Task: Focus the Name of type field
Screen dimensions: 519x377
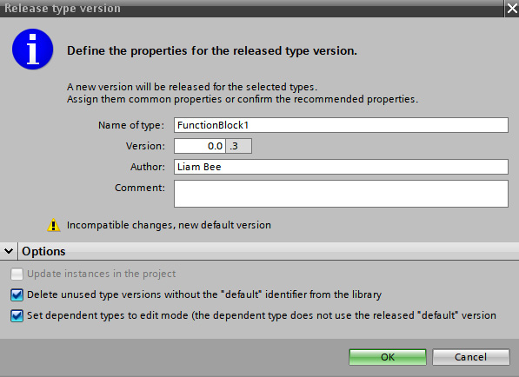Action: tap(341, 125)
